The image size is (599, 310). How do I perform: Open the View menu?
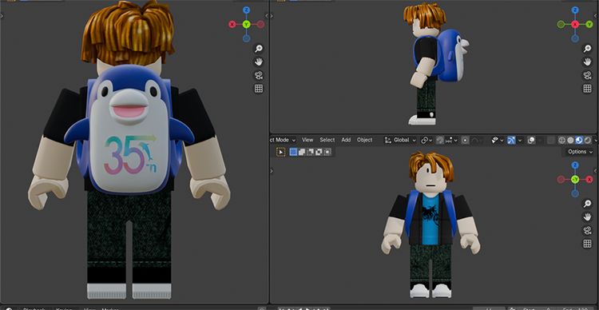(x=307, y=140)
